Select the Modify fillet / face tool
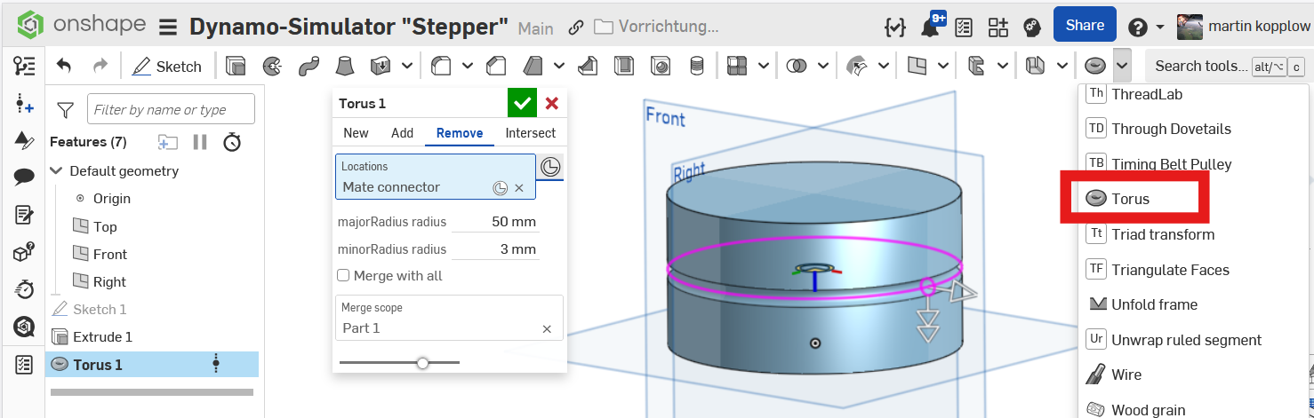 pos(857,66)
